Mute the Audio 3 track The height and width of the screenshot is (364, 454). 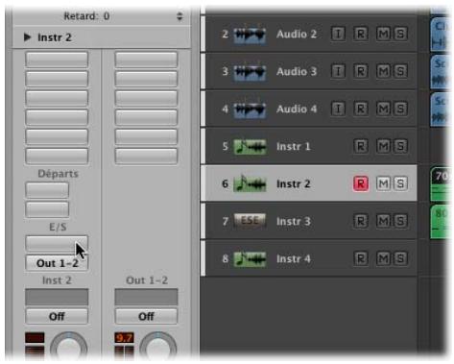383,71
